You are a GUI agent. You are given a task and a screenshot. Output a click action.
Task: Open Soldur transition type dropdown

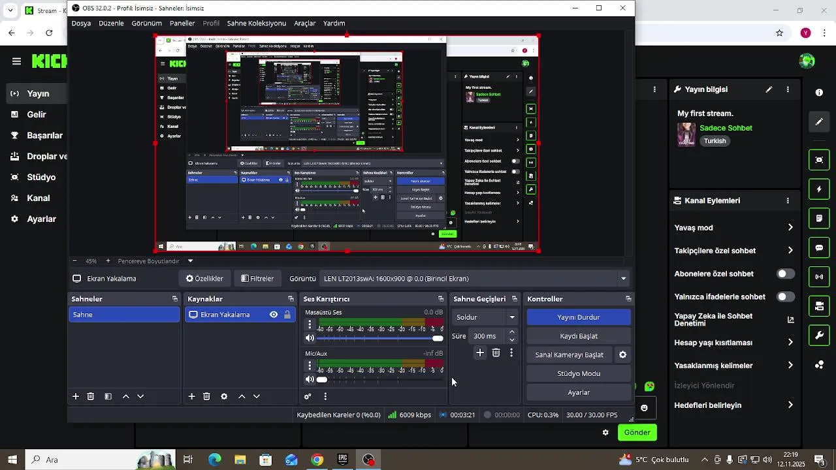[x=485, y=317]
